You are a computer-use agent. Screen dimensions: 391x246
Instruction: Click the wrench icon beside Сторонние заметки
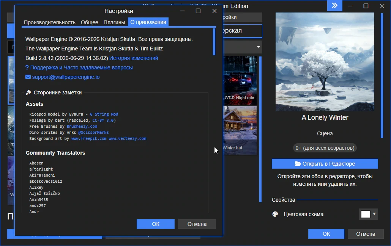coord(28,92)
